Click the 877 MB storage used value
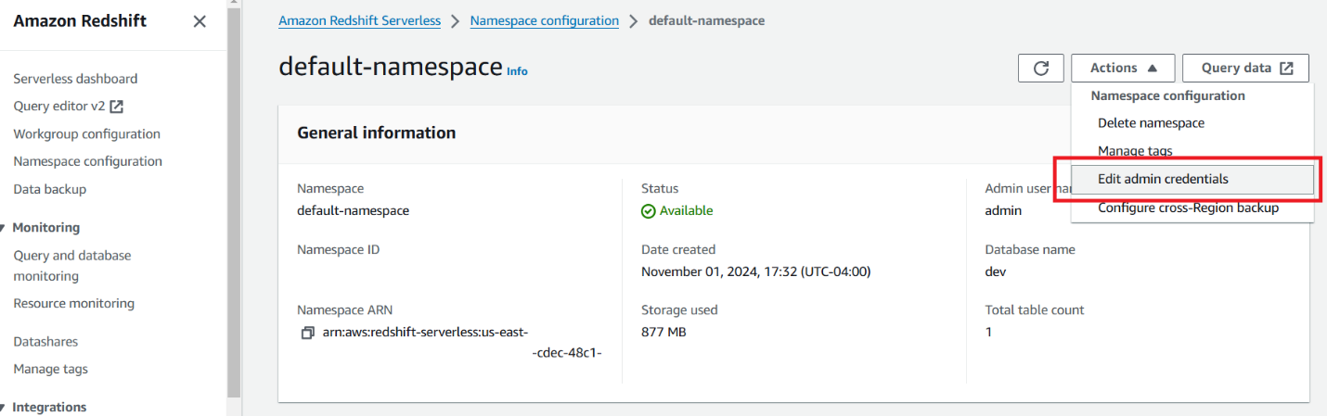This screenshot has height=416, width=1327. point(663,332)
